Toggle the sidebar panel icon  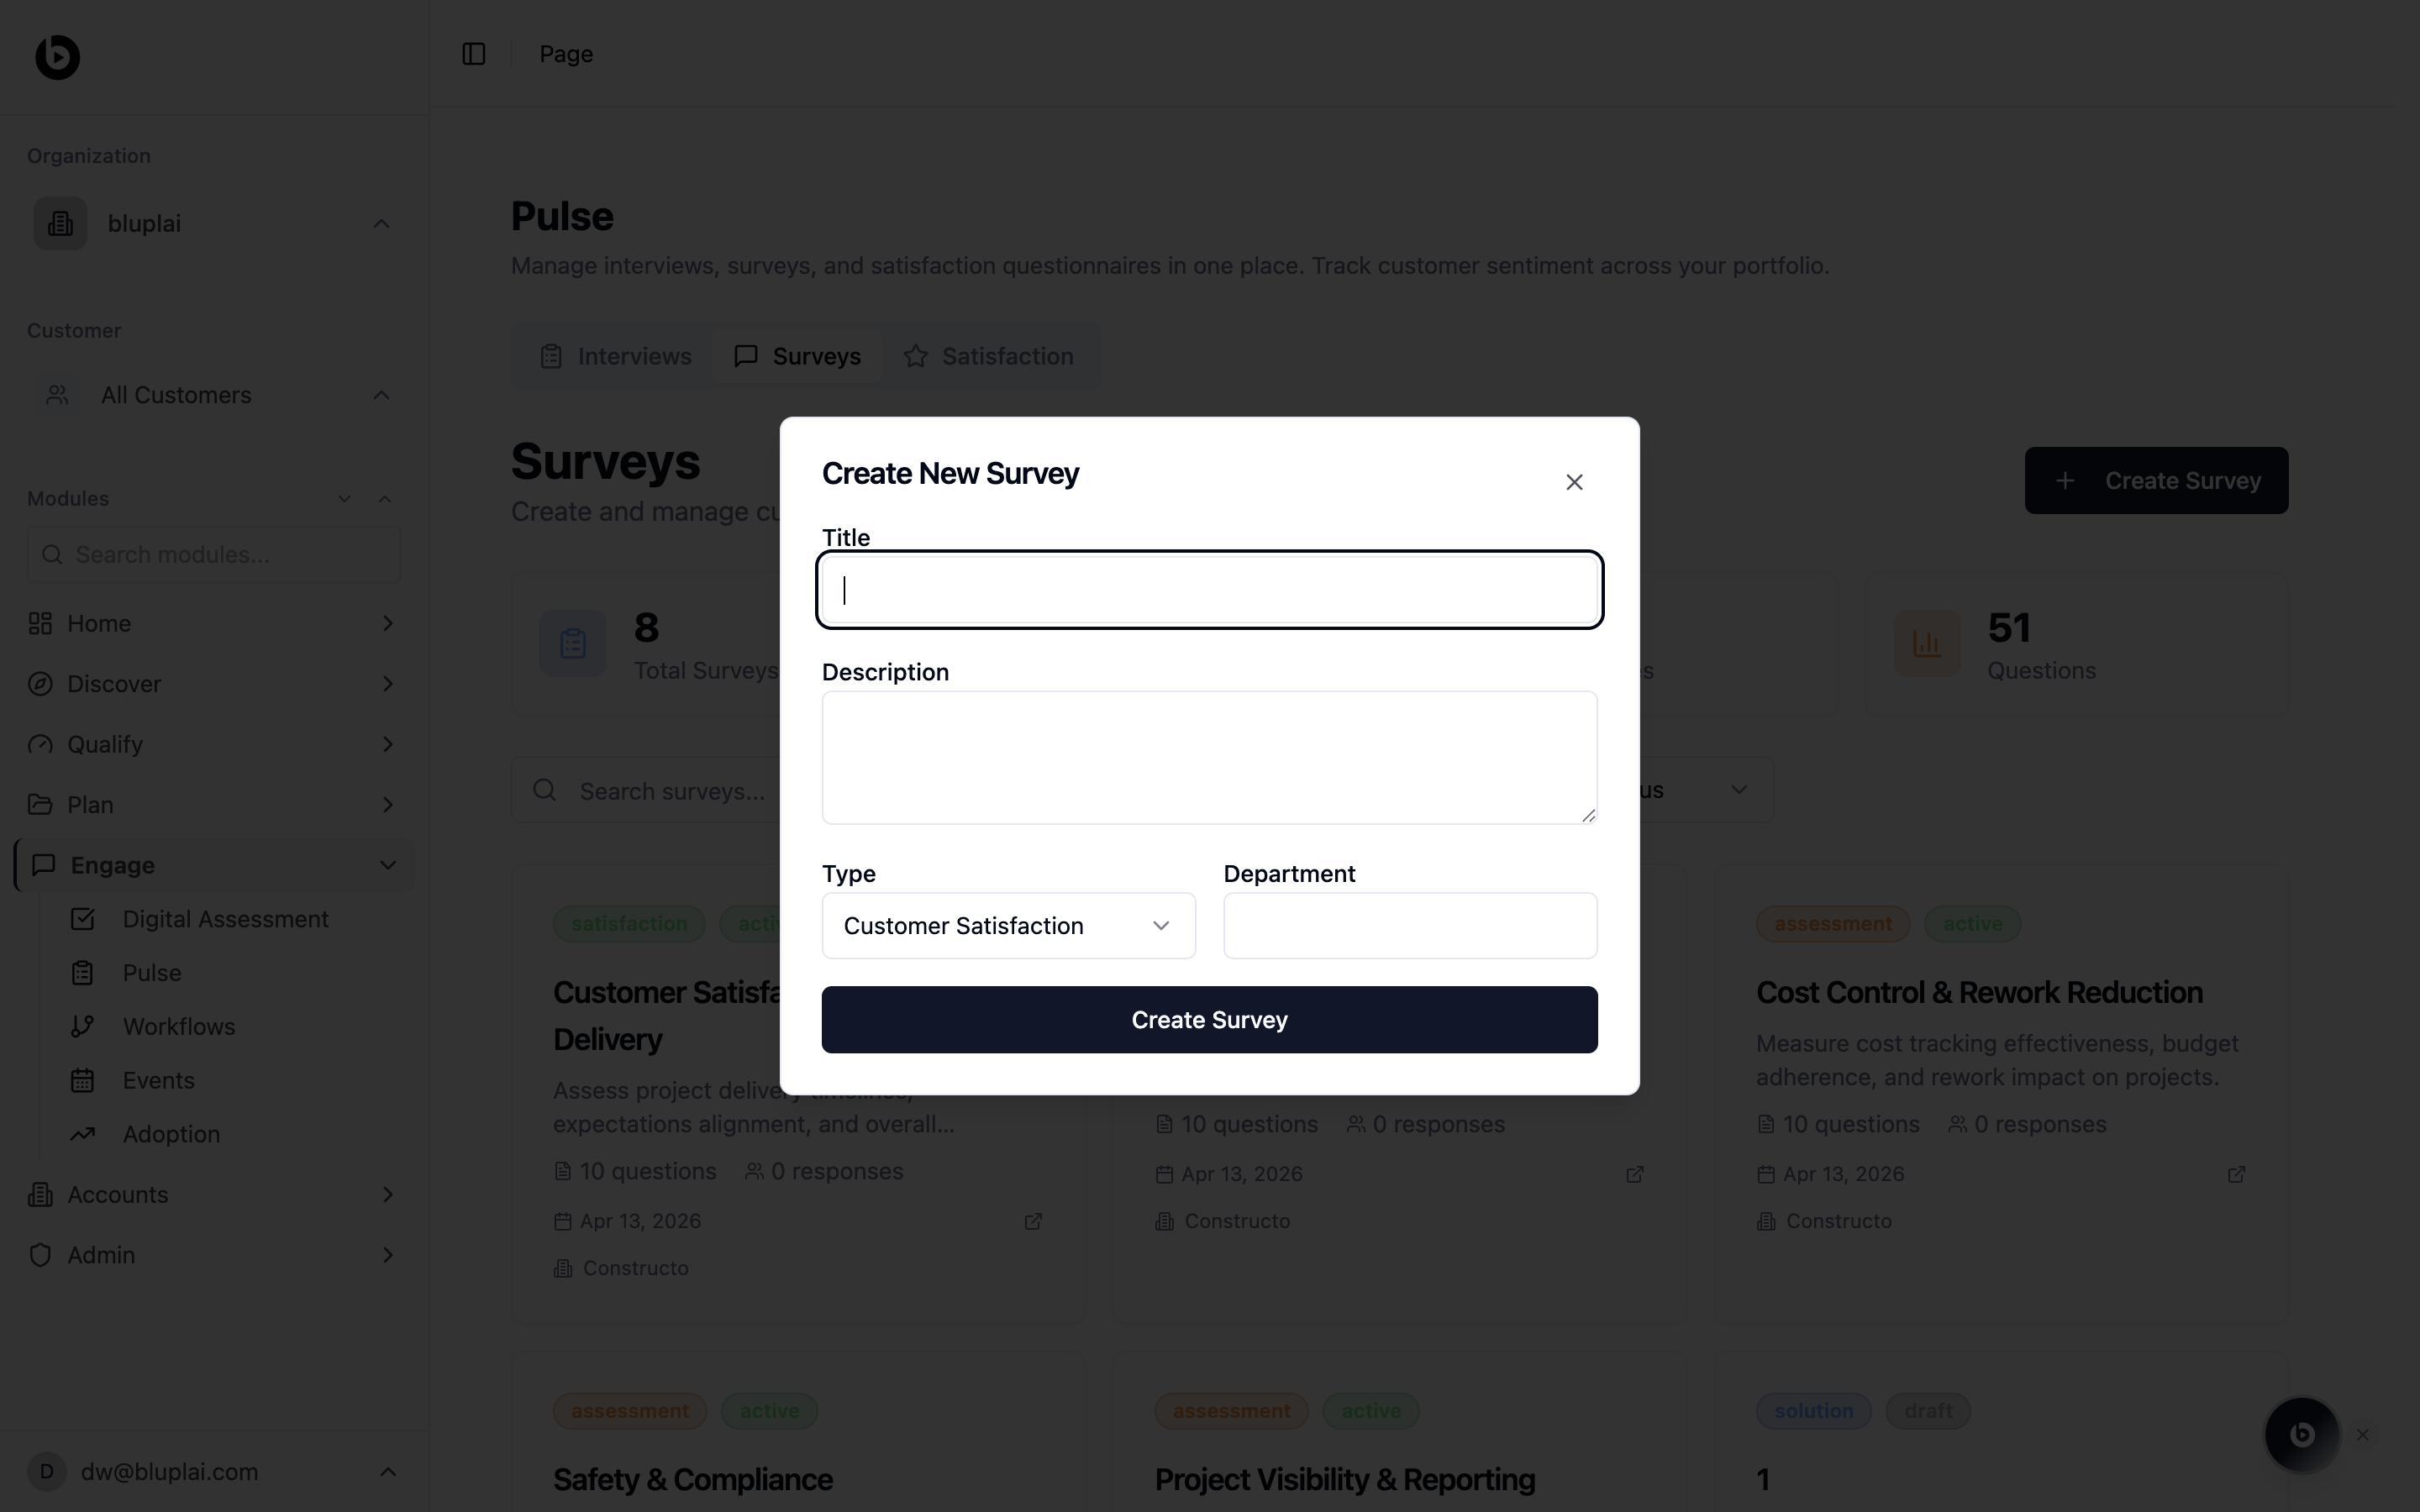pos(474,54)
